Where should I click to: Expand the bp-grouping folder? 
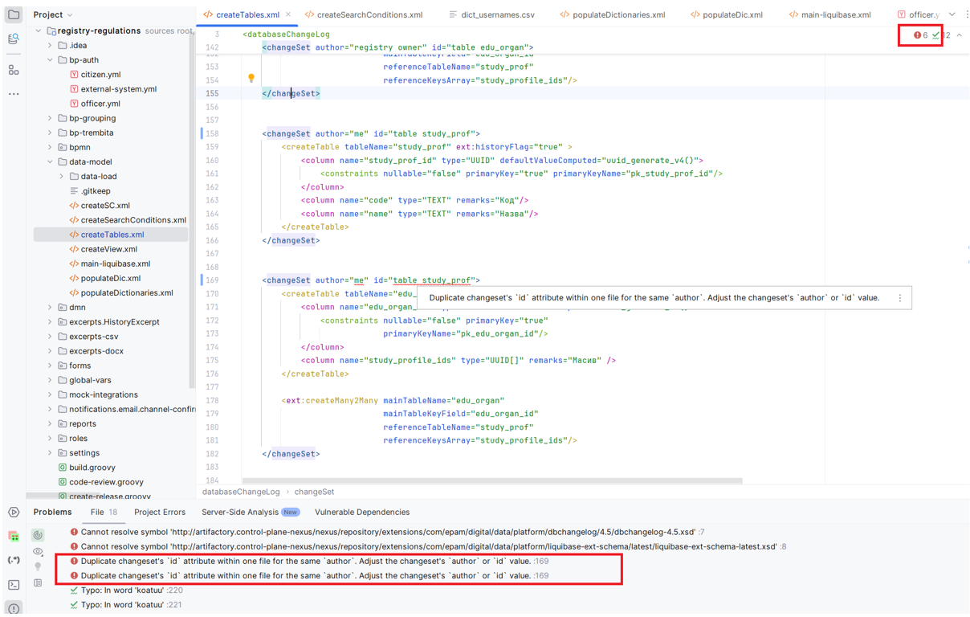[x=50, y=118]
